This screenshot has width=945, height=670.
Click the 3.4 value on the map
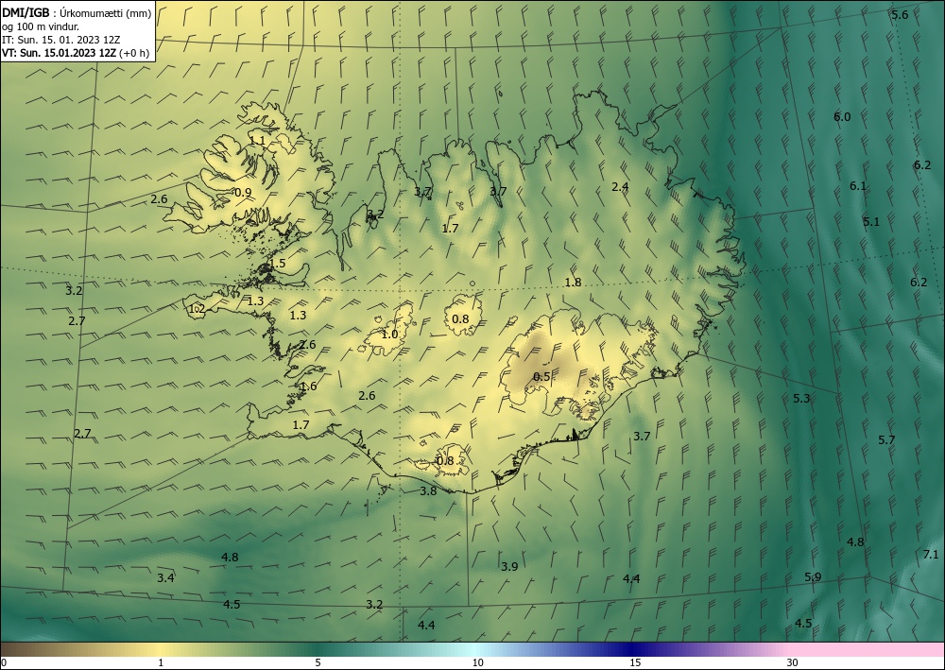(165, 577)
